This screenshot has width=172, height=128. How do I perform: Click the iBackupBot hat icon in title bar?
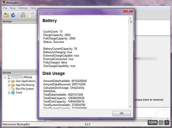pyautogui.click(x=3, y=3)
